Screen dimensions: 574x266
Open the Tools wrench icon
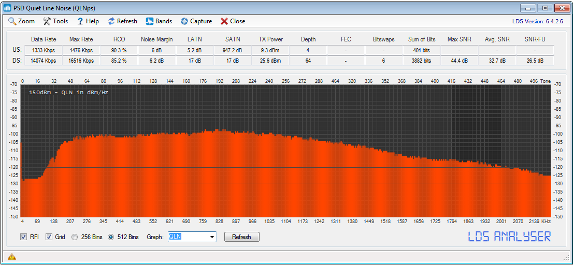tap(47, 21)
